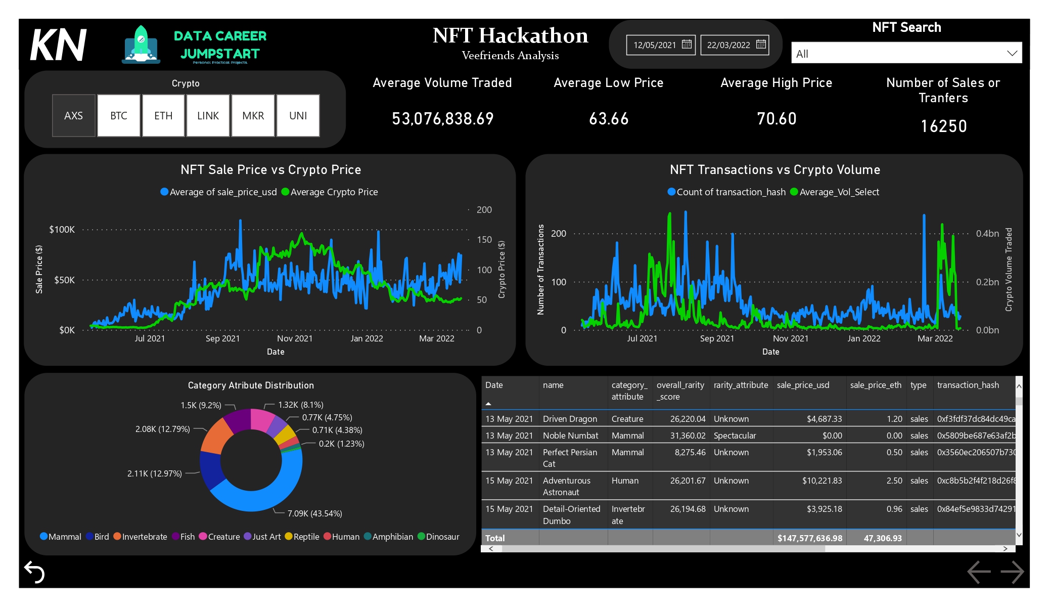Select BTC crypto slicer tile

(119, 115)
